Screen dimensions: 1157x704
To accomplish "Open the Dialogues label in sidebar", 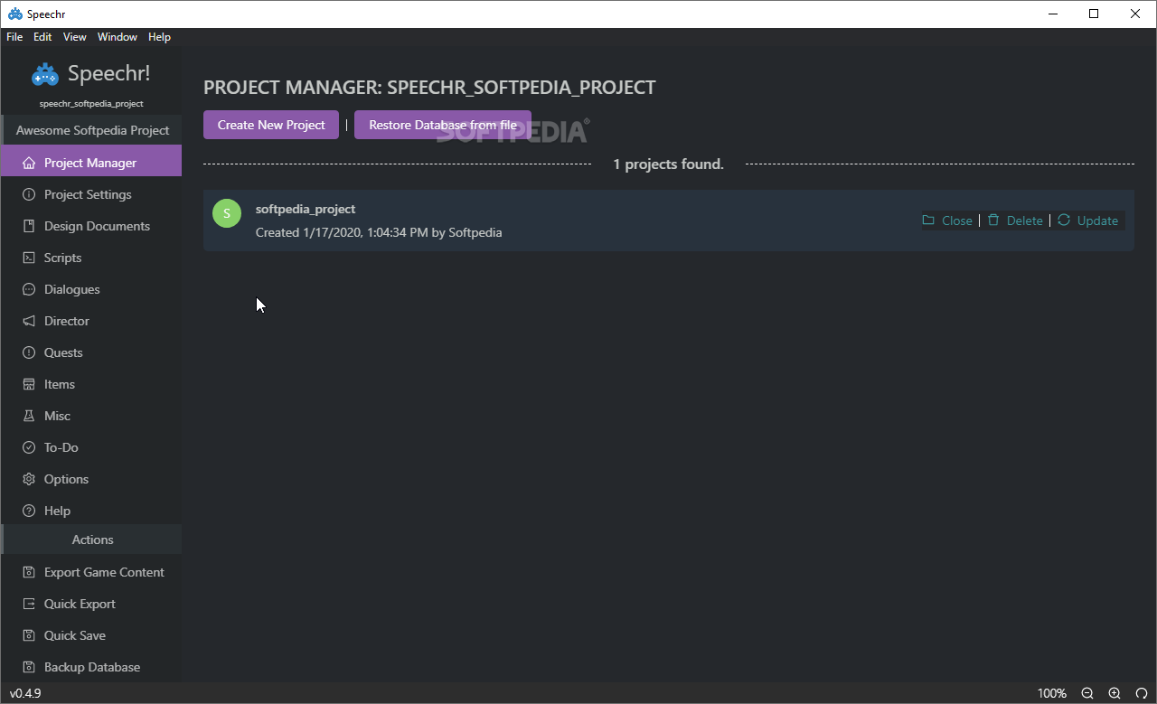I will pos(72,289).
